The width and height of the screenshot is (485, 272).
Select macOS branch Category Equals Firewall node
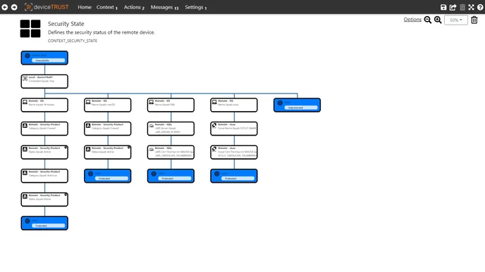[x=108, y=129]
